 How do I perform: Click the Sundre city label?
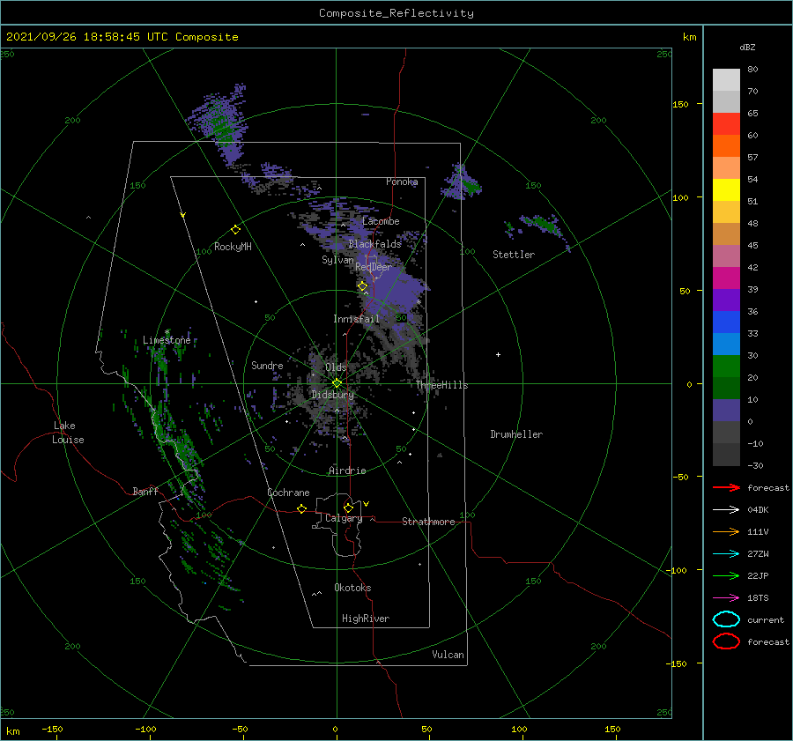(x=267, y=366)
